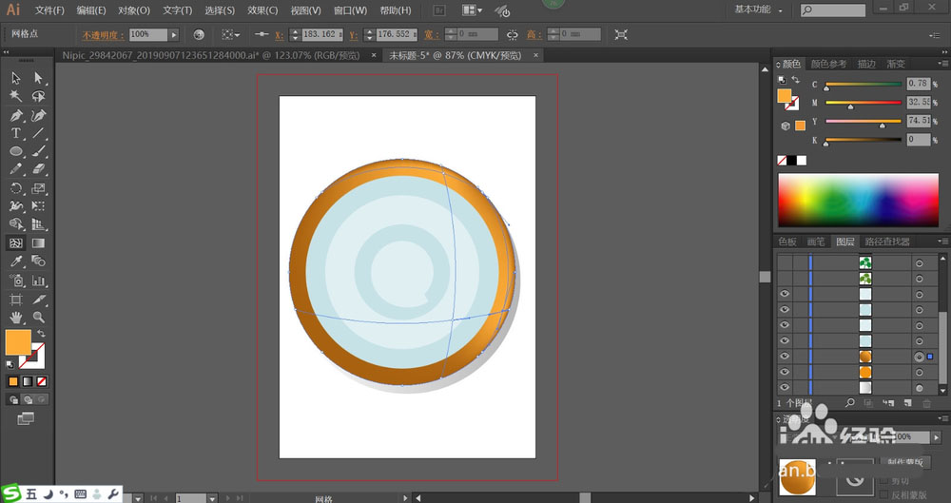Open the opacity dropdown arrow in control bar
This screenshot has width=951, height=503.
point(174,34)
